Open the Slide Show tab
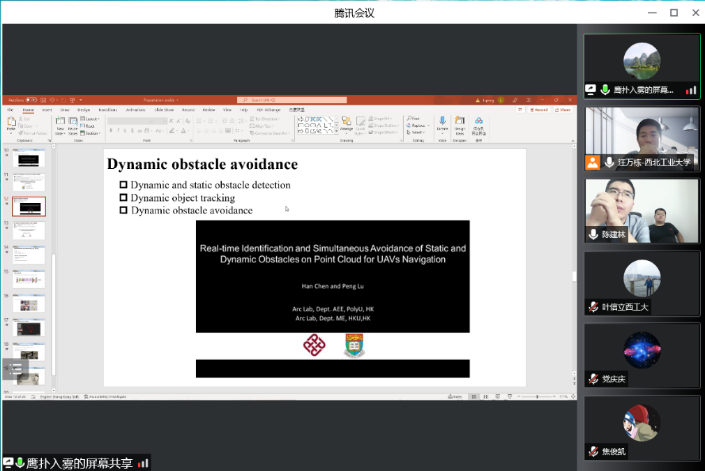 (x=164, y=110)
